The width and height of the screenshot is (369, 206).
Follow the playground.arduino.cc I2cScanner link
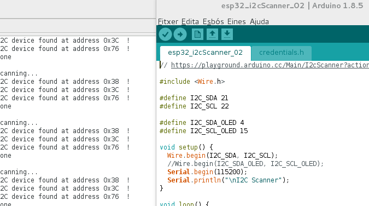(270, 65)
